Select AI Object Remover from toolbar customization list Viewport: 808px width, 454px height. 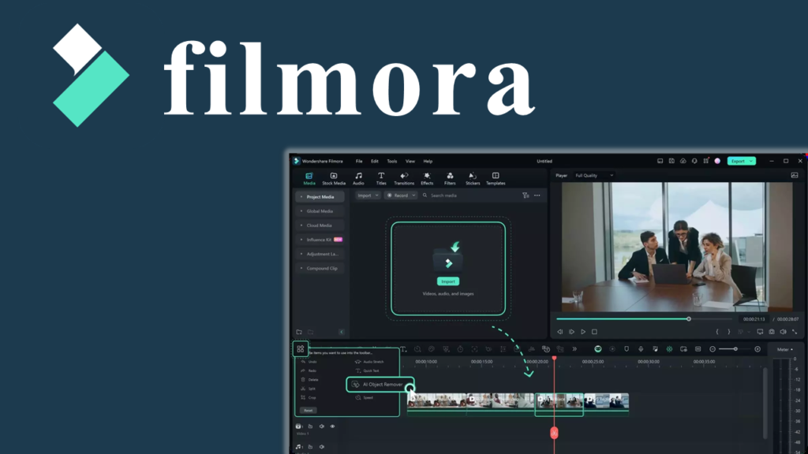pyautogui.click(x=380, y=385)
